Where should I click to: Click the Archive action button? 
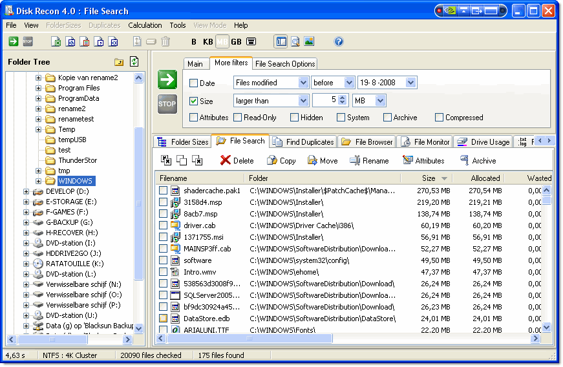click(478, 161)
